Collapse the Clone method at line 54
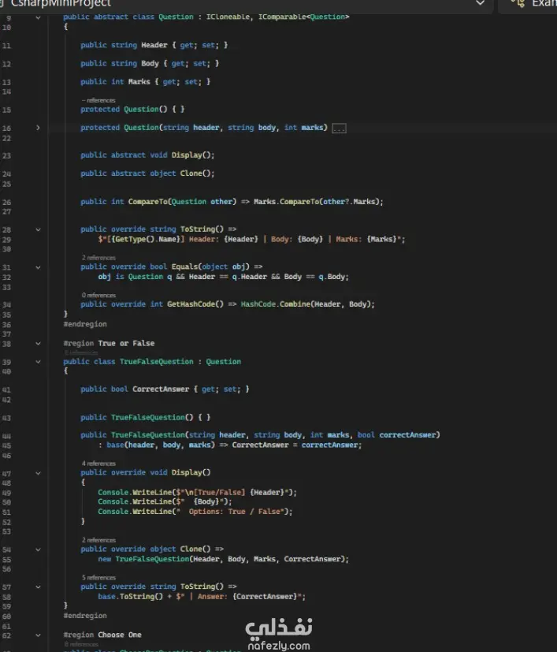This screenshot has width=557, height=652. 39,550
